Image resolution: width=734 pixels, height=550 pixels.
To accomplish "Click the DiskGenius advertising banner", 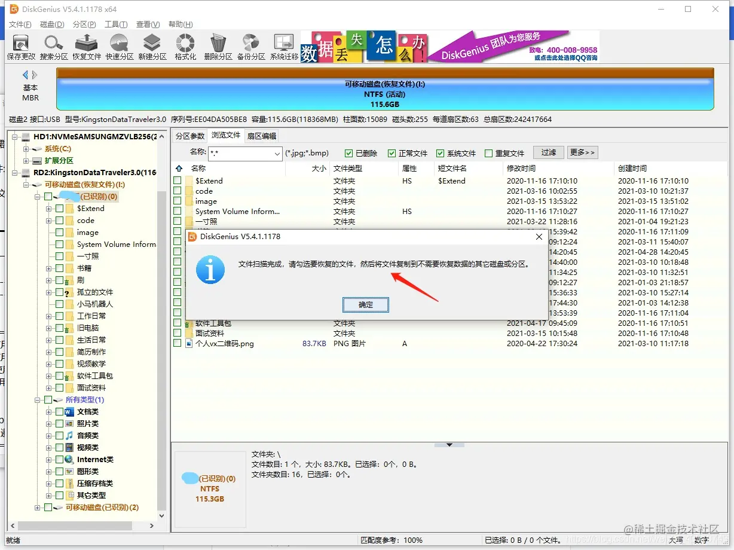I will 449,47.
